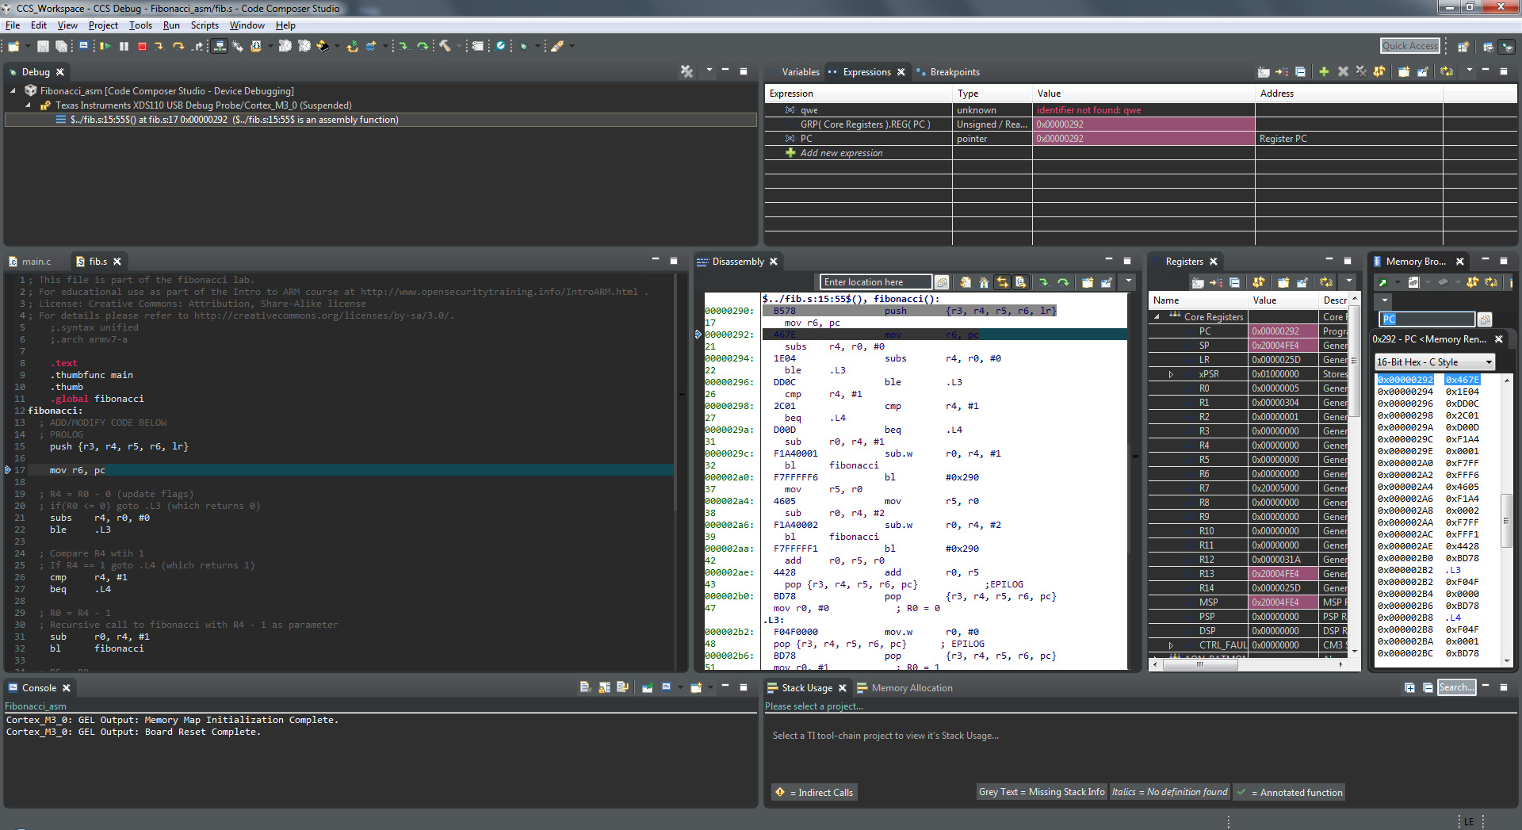
Task: Click the Save icon in toolbar
Action: pos(43,47)
